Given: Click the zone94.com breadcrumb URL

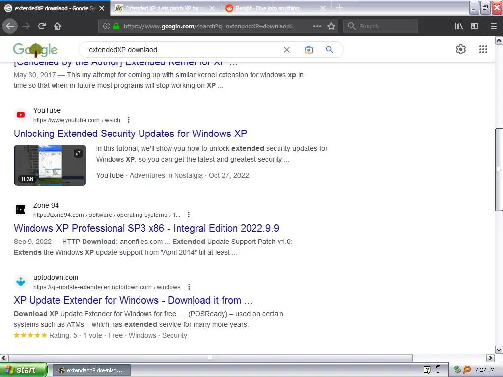Looking at the screenshot, I should tap(107, 215).
